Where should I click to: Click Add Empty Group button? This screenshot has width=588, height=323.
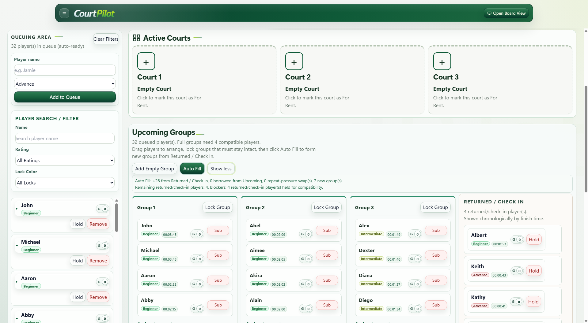[x=154, y=169]
